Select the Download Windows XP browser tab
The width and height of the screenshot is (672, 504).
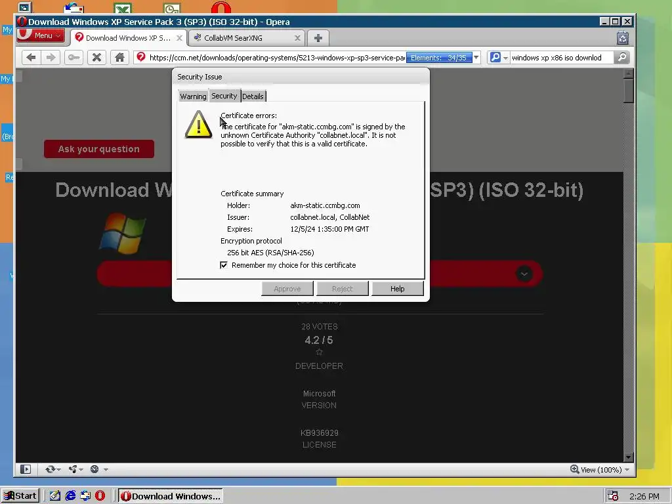[128, 38]
